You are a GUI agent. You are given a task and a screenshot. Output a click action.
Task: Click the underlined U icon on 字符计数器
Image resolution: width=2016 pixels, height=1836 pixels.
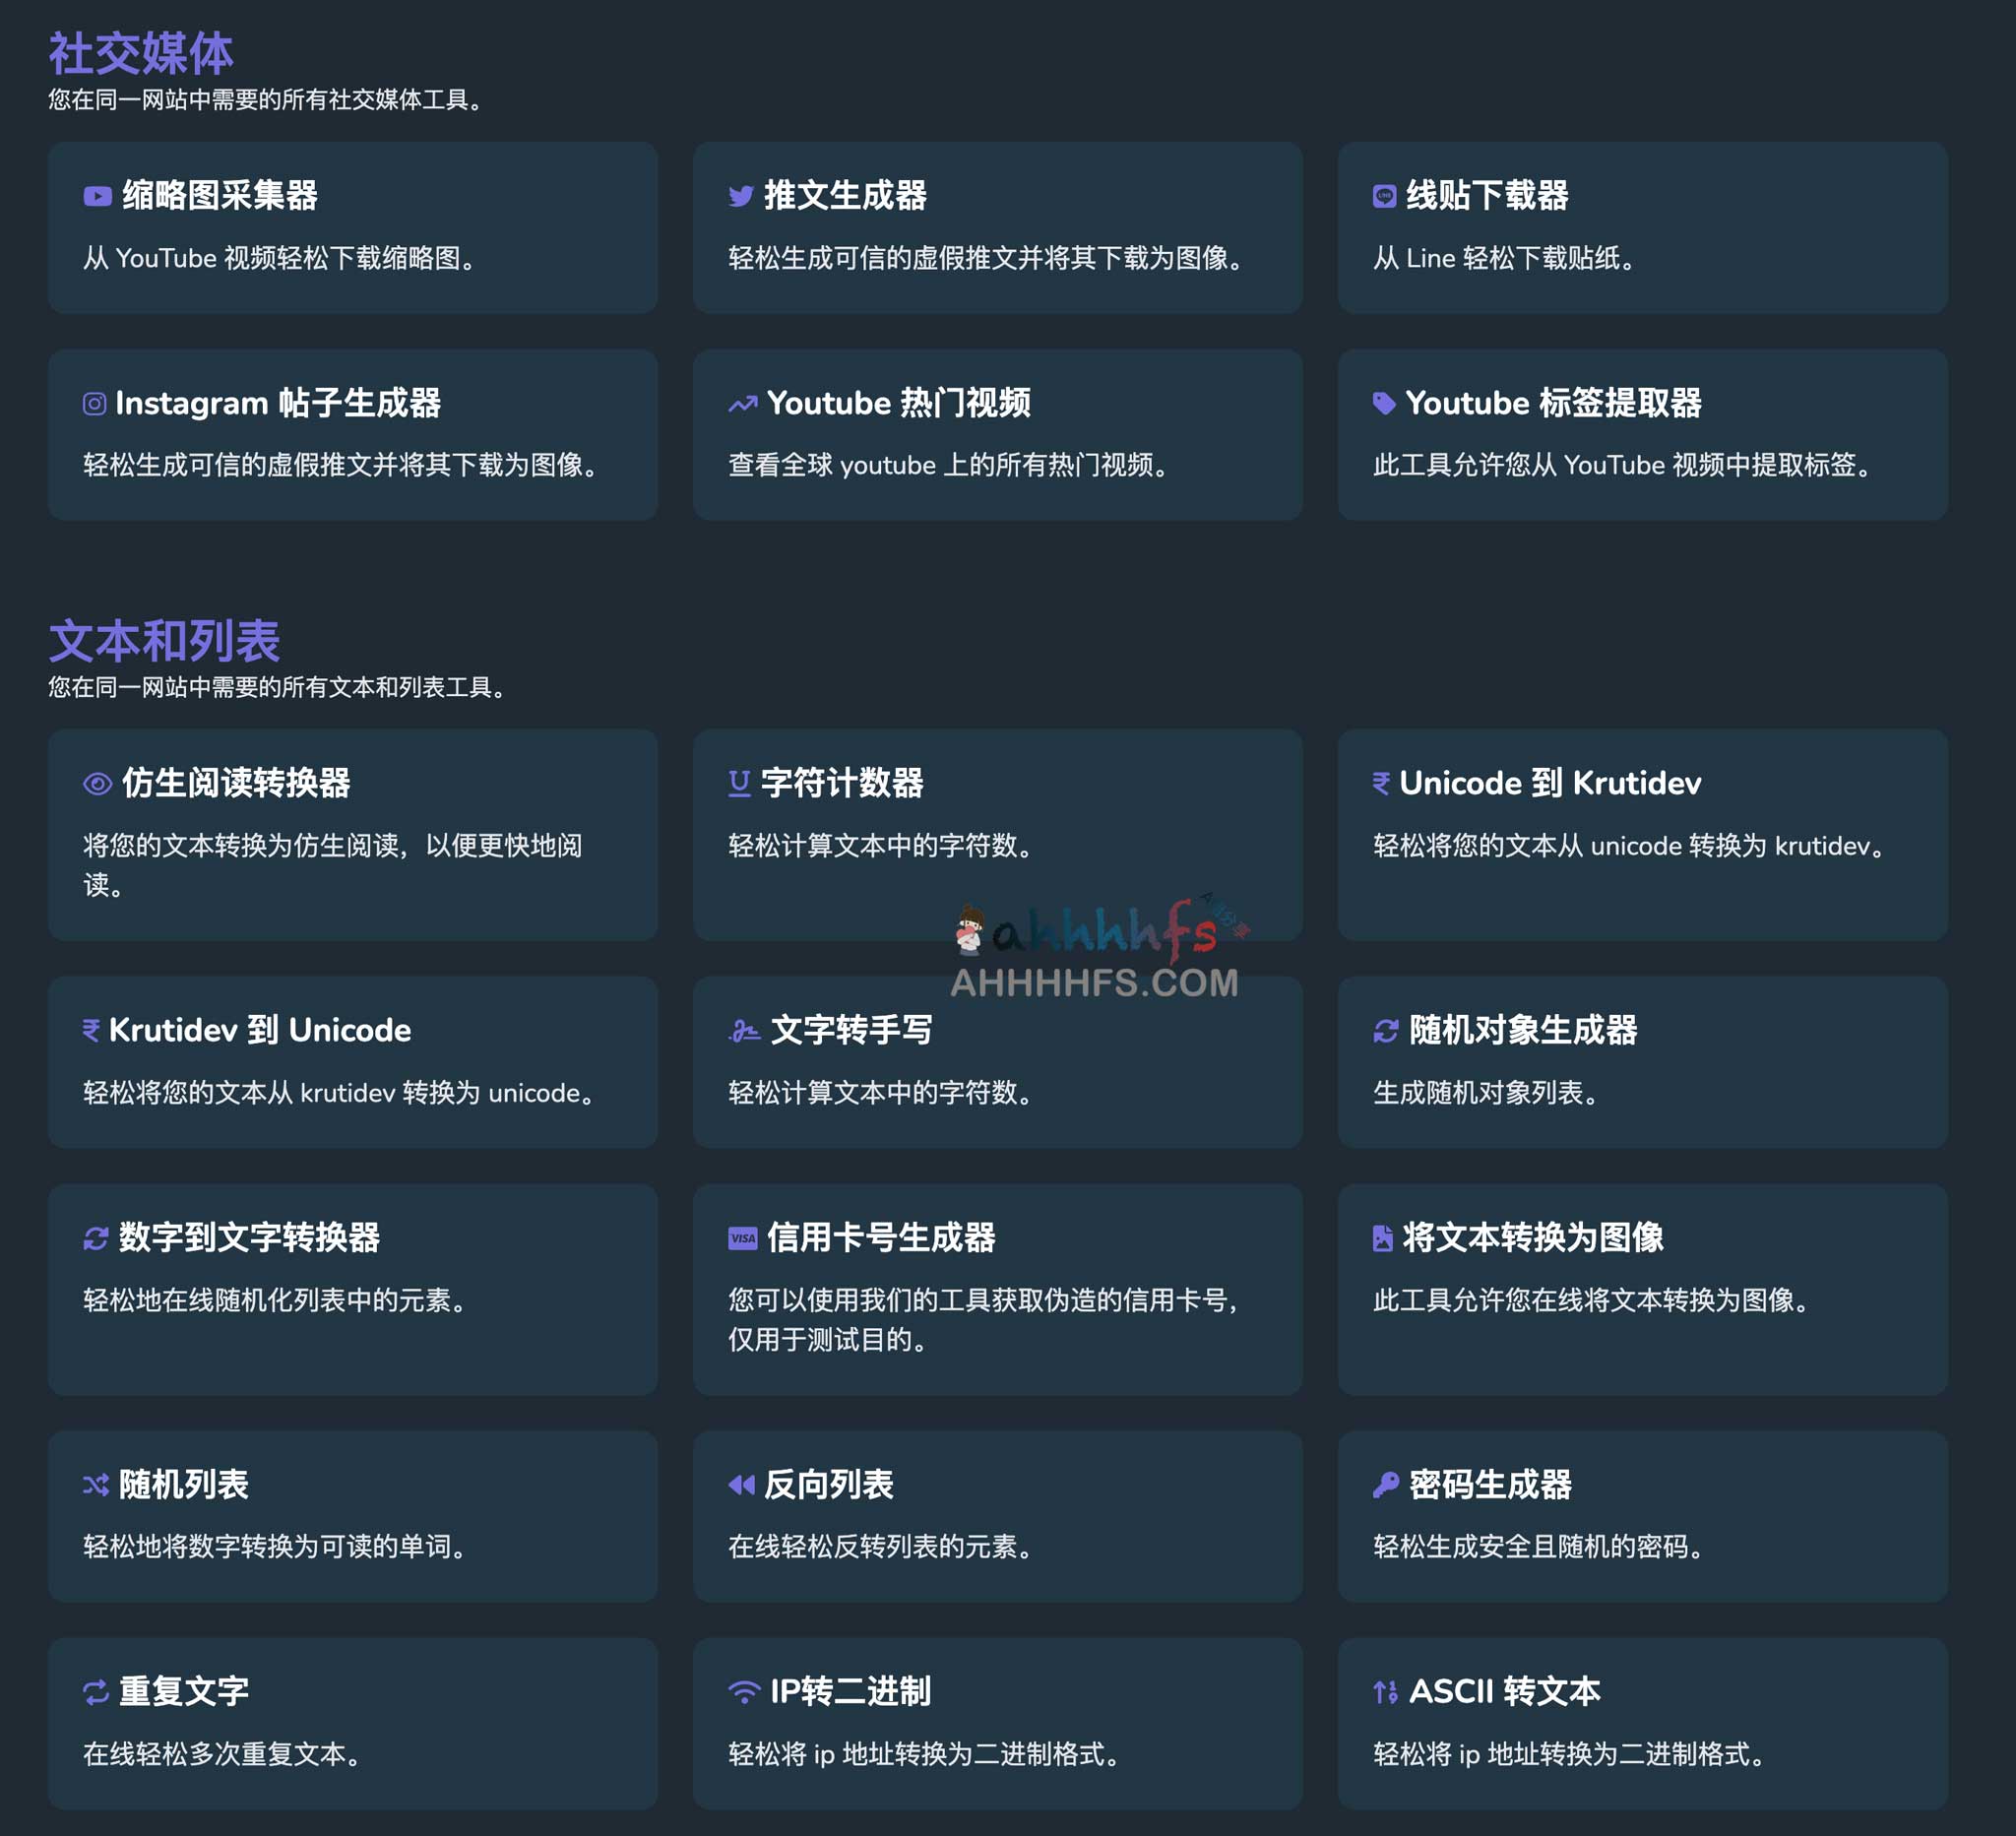(x=741, y=785)
